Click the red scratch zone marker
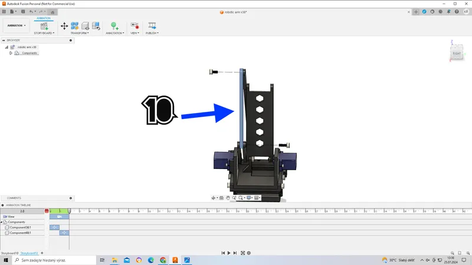The width and height of the screenshot is (472, 265). tap(47, 211)
